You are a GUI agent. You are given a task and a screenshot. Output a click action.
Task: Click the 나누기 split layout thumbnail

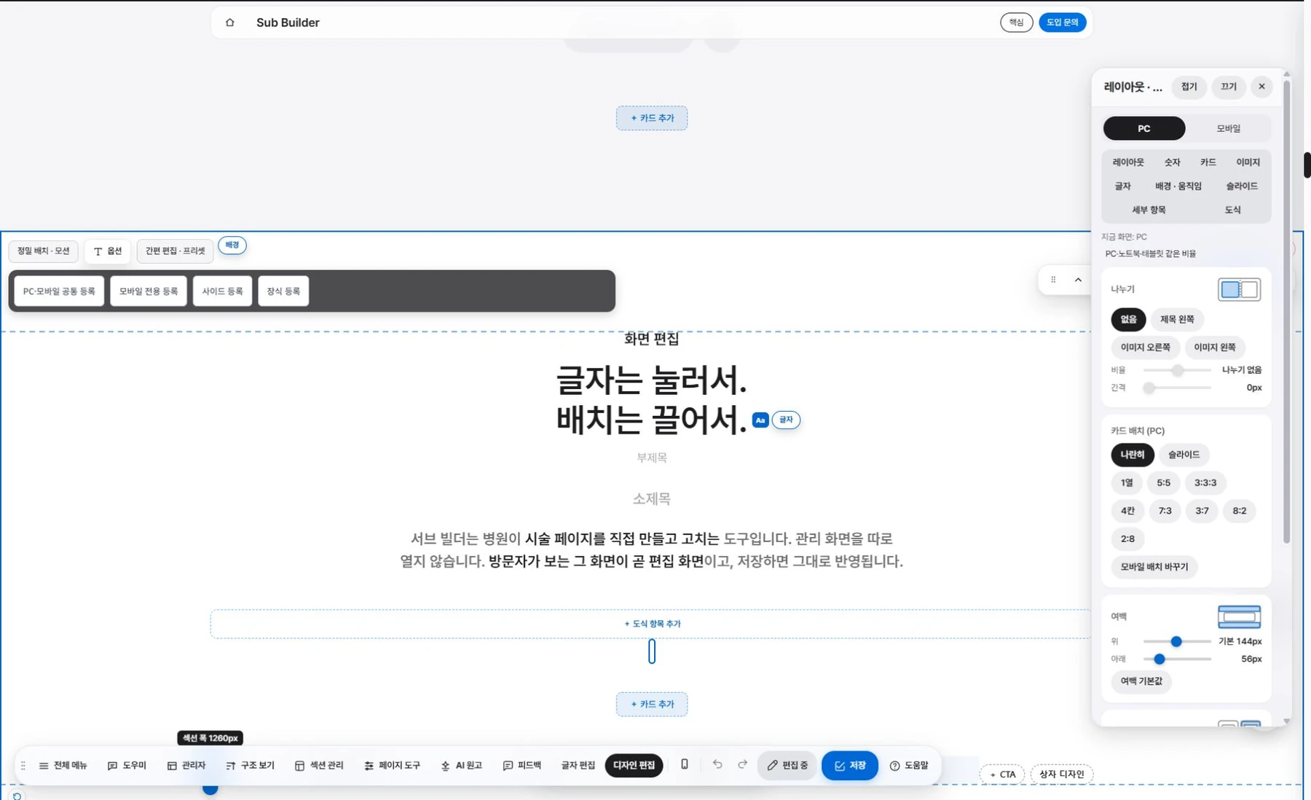1239,289
